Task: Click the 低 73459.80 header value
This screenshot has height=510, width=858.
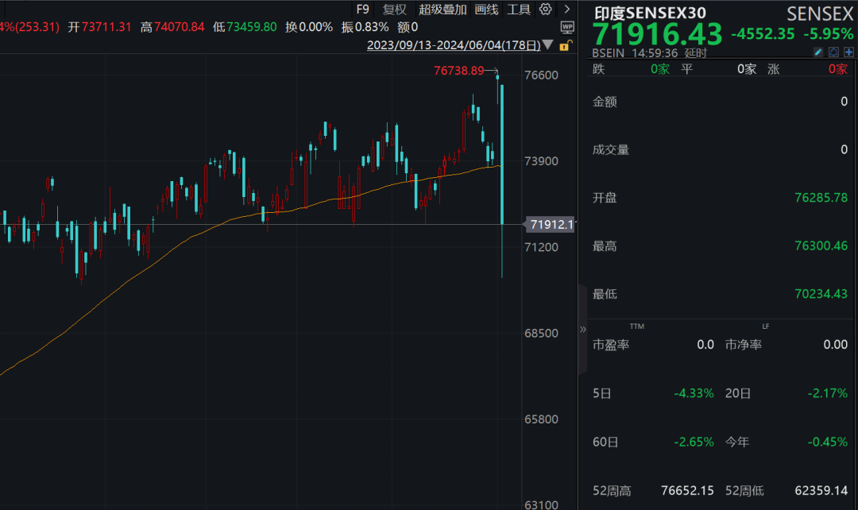Action: coord(245,27)
